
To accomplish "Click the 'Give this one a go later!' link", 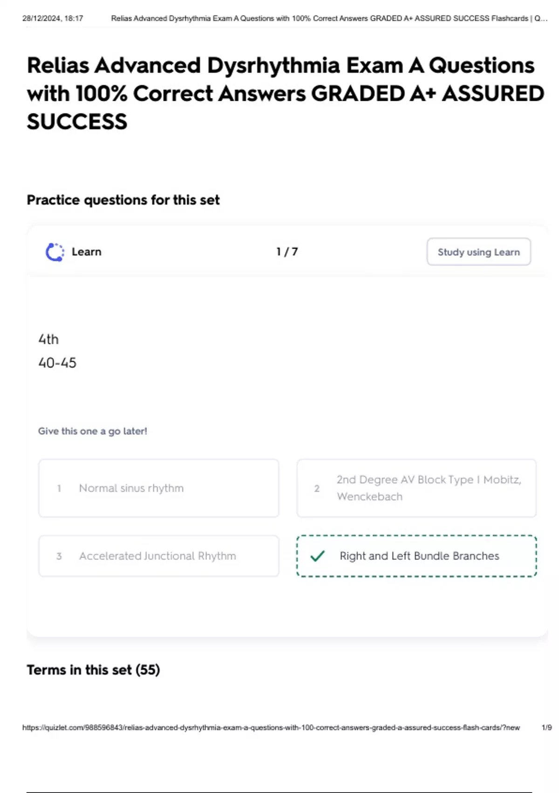I will pos(93,431).
